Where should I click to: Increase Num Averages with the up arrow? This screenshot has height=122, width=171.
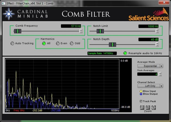point(160,73)
